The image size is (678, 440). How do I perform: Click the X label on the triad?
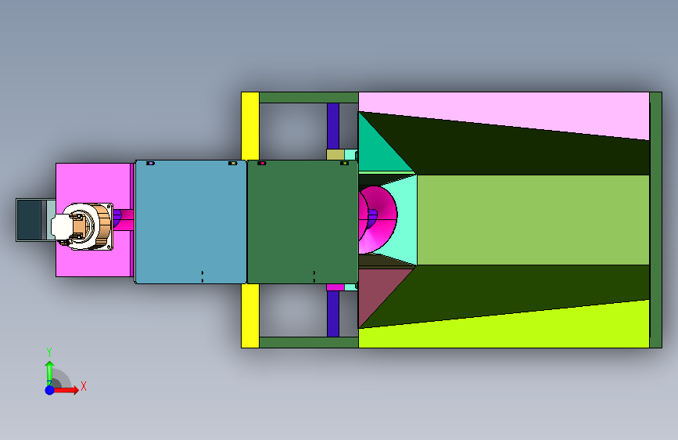tap(84, 386)
